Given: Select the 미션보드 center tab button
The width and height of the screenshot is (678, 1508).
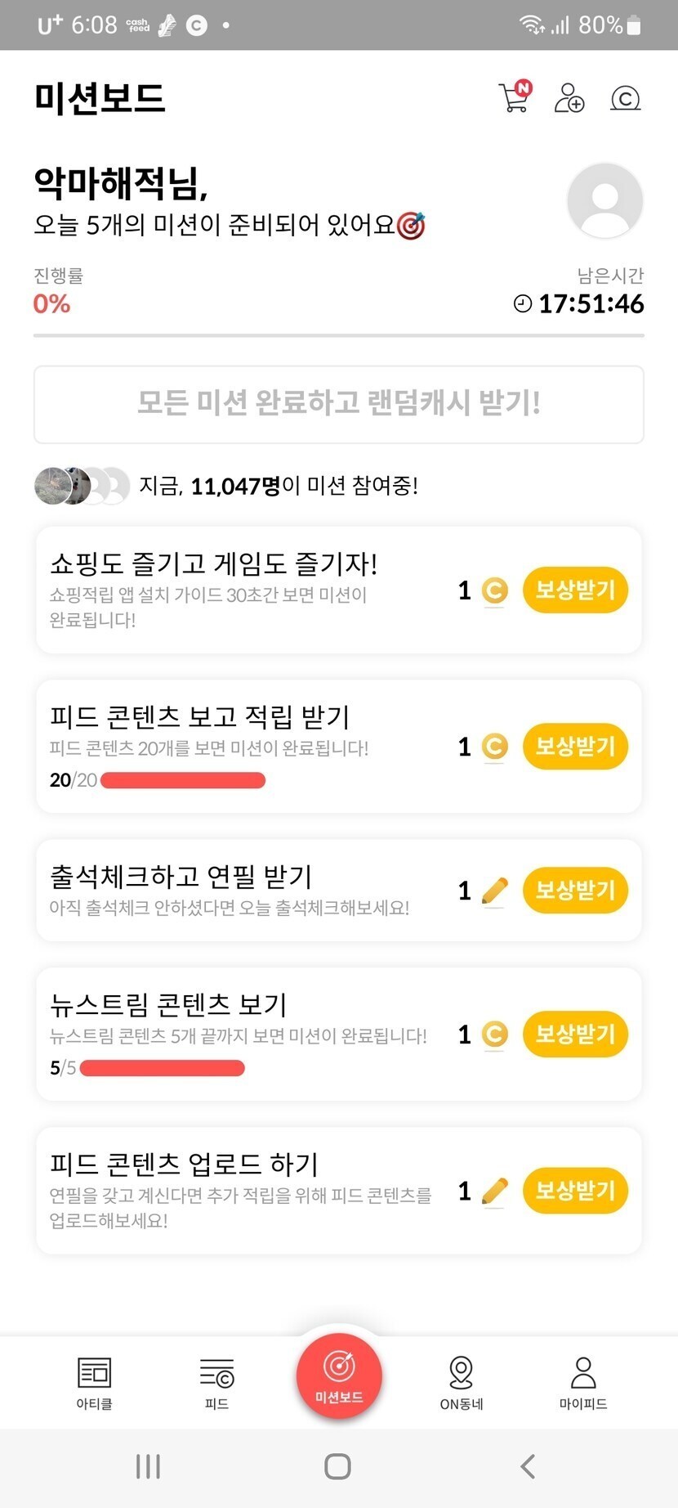Looking at the screenshot, I should point(339,1376).
